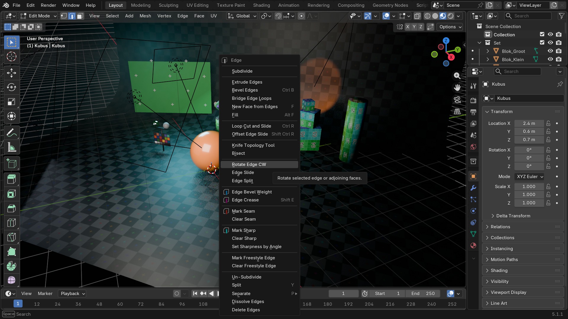Screen dimensions: 568x319
Task: Switch to vertex select mode
Action: coord(64,16)
